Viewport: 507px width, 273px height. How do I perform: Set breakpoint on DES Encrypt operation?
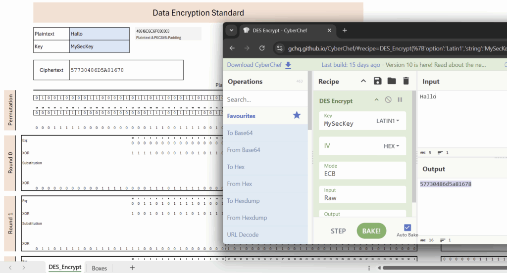click(400, 100)
